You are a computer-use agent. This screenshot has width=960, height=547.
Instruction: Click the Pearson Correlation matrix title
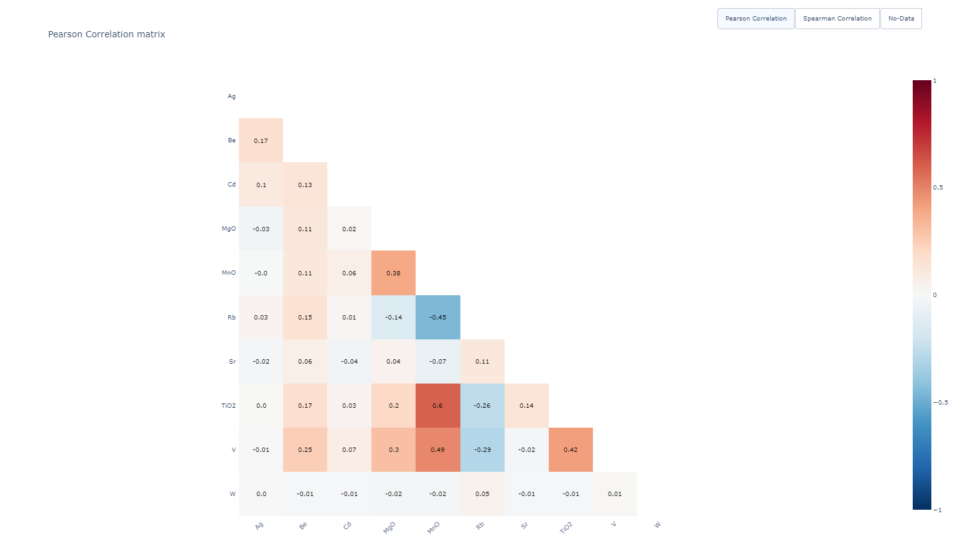pos(106,34)
